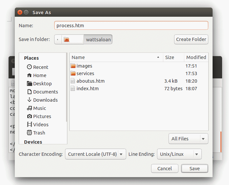The width and height of the screenshot is (229, 185).
Task: Click the 18:07 modified time
Action: click(191, 89)
